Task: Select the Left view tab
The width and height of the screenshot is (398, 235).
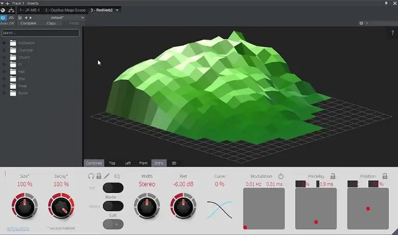Action: click(127, 163)
